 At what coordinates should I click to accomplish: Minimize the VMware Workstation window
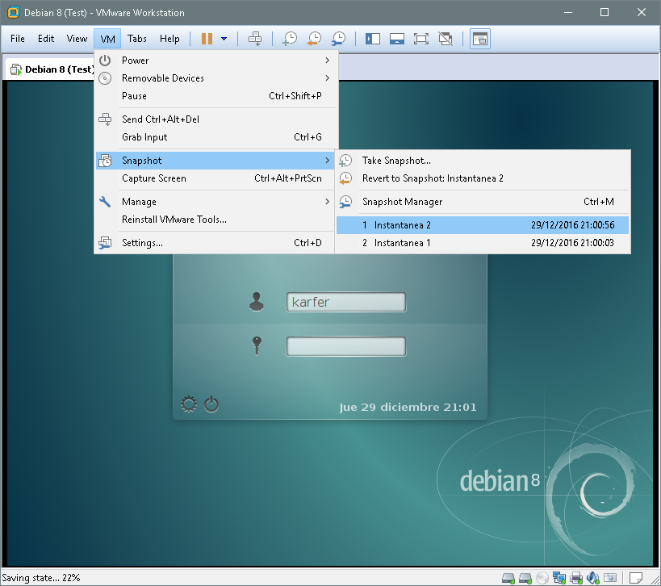(568, 12)
